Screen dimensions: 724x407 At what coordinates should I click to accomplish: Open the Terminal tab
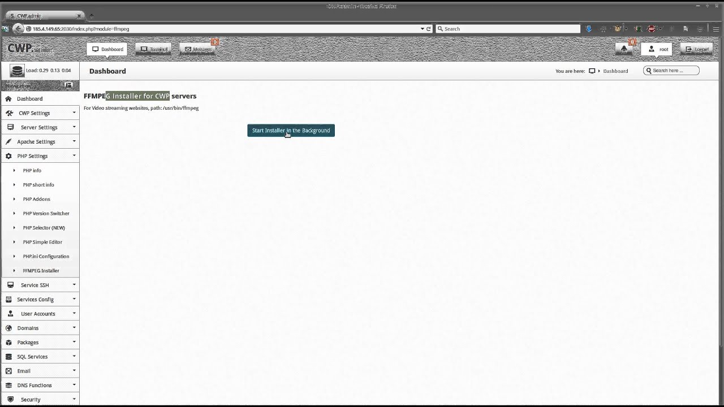pyautogui.click(x=154, y=49)
